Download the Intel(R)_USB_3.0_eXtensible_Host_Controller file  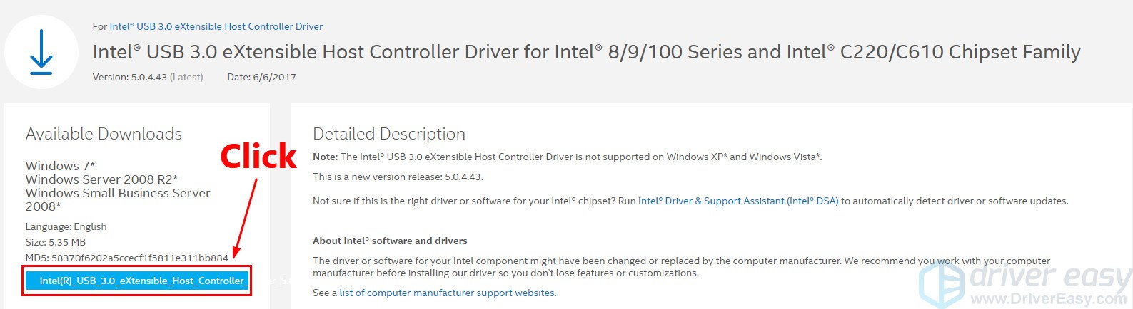pyautogui.click(x=137, y=281)
